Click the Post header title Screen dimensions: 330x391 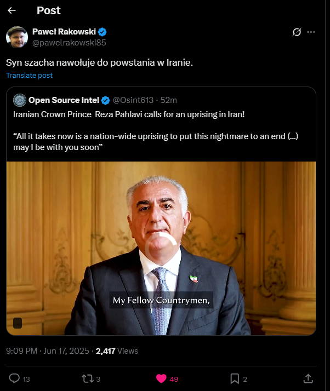pos(48,10)
